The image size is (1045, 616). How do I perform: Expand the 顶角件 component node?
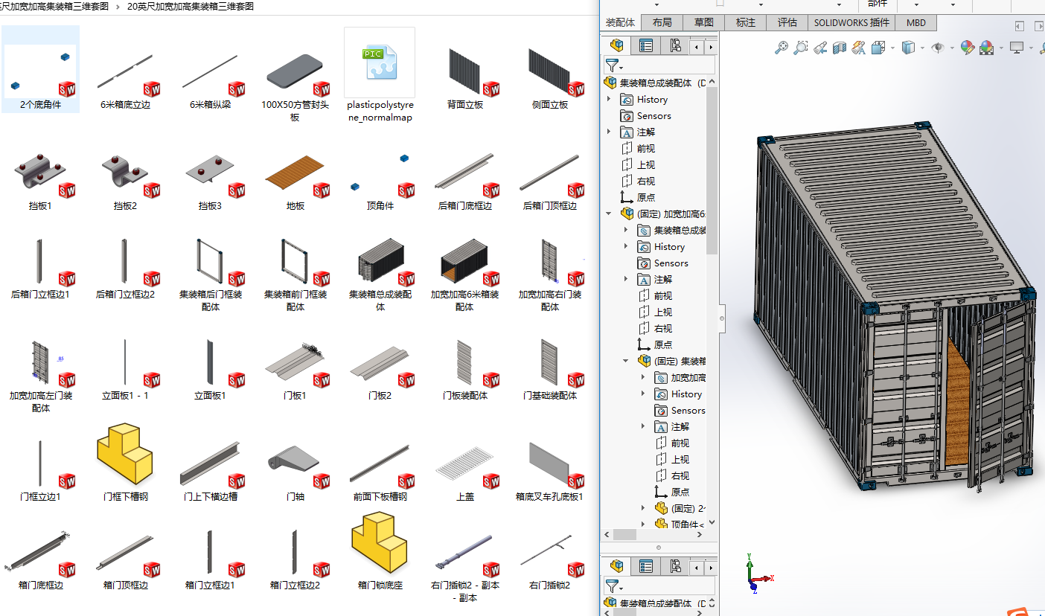(643, 524)
